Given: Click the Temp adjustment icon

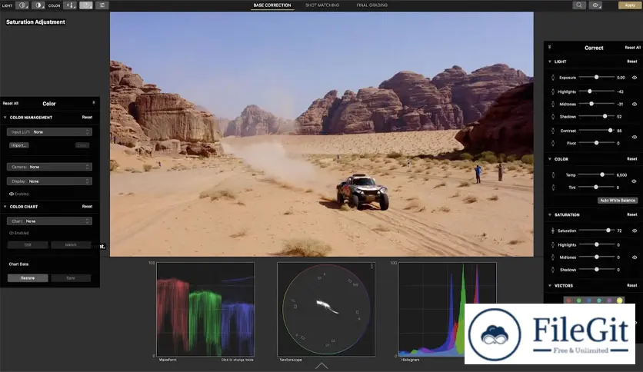Looking at the screenshot, I should click(553, 175).
